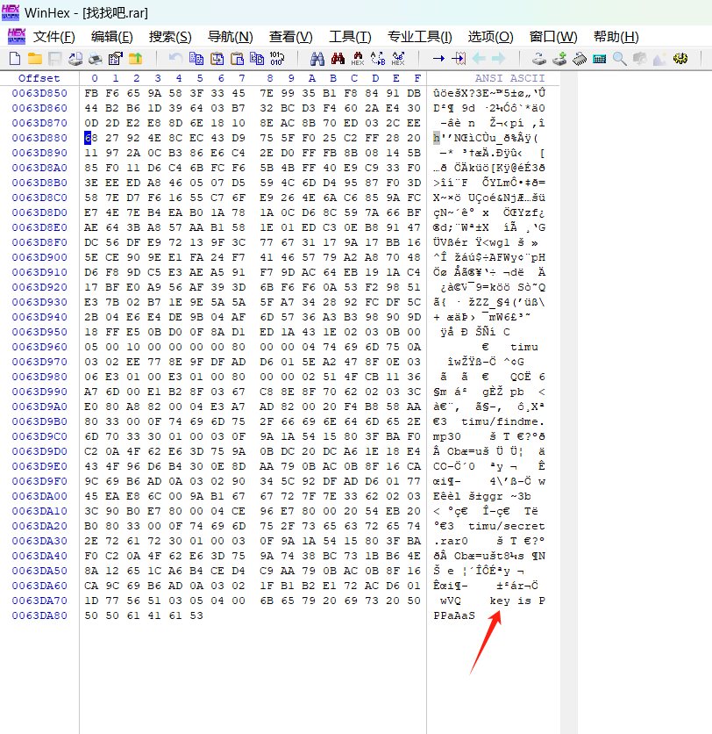Viewport: 712px width, 734px height.
Task: Click the Forward navigation arrow
Action: pos(499,59)
